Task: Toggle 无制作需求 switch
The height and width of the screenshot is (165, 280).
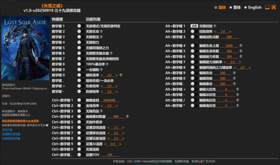Action: tap(81, 122)
